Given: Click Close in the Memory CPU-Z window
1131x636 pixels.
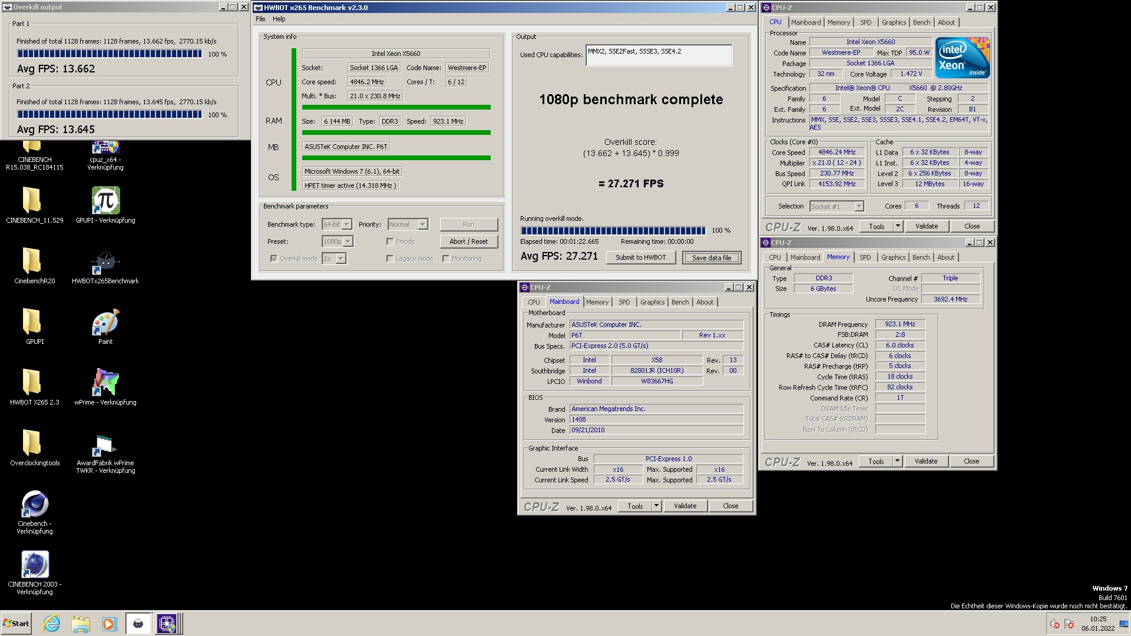Looking at the screenshot, I should pyautogui.click(x=971, y=461).
